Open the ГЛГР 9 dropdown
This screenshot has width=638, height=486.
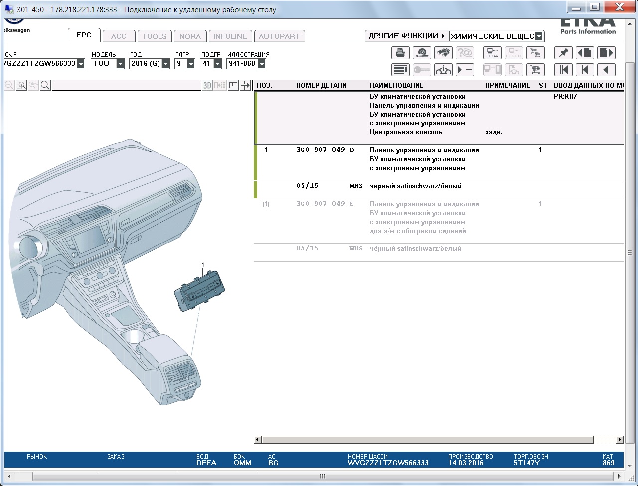191,64
